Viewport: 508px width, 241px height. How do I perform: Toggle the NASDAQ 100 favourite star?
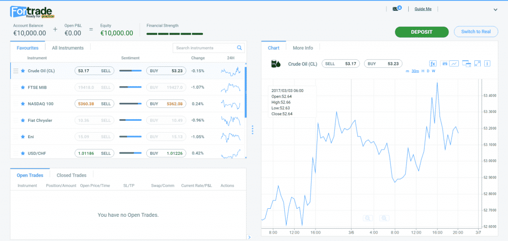[x=23, y=104]
